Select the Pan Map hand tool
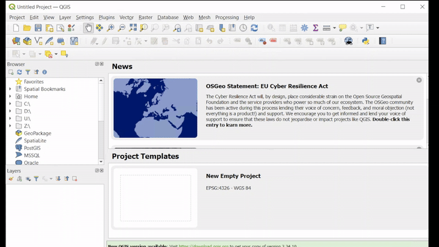 (x=88, y=27)
